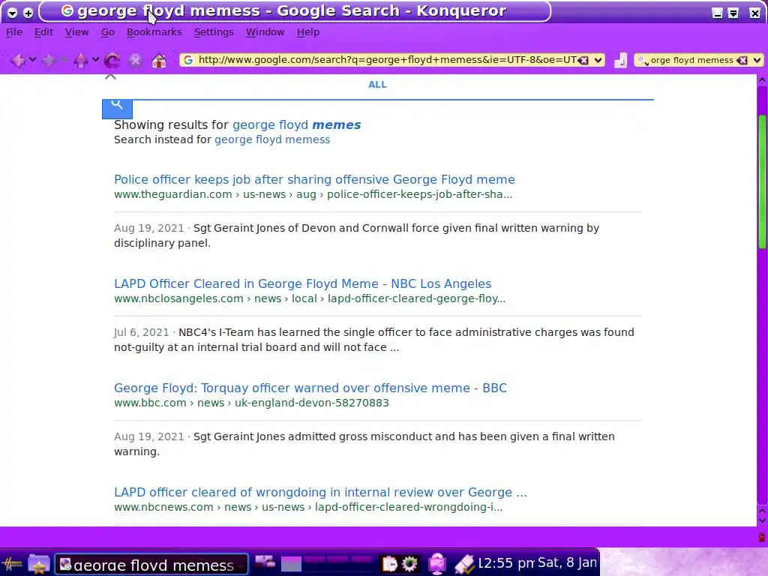Click the red status icon at bottom right
The height and width of the screenshot is (576, 768).
click(762, 537)
